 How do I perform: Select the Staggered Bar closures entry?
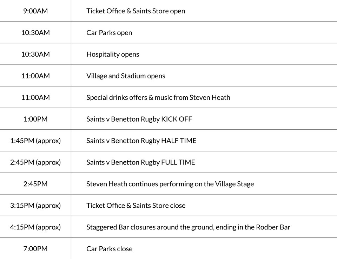pos(188,227)
